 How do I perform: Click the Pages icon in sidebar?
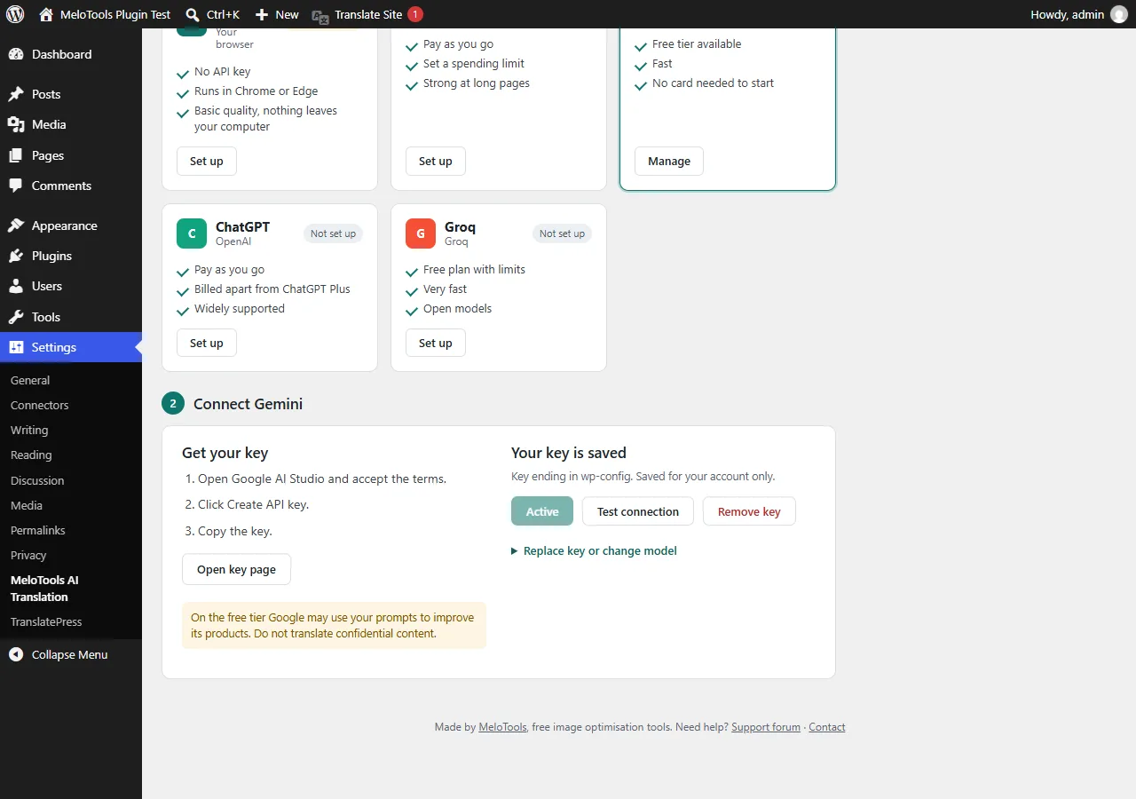[x=16, y=155]
